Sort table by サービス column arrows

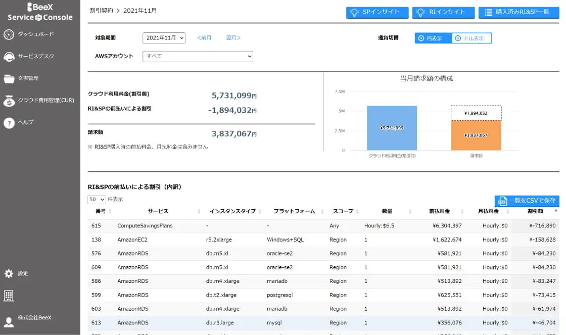tap(199, 212)
